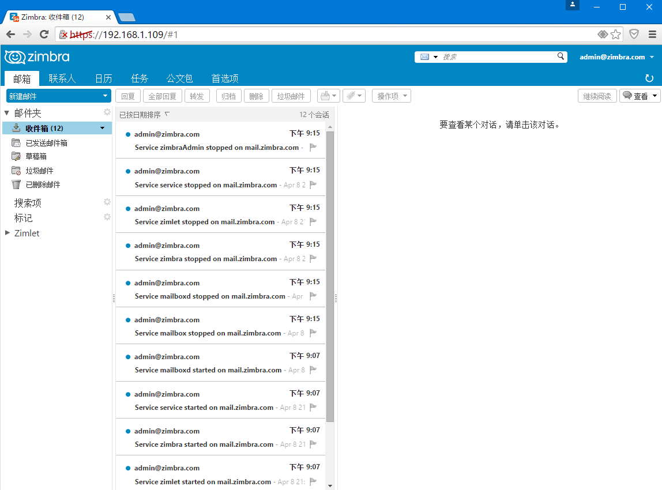Click the 转发 forward button
662x490 pixels.
(197, 96)
